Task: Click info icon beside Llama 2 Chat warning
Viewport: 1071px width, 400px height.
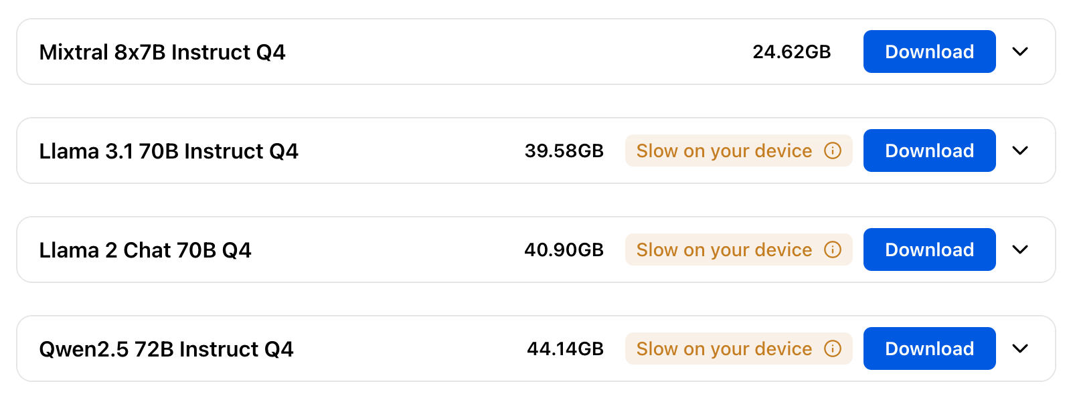Action: tap(832, 249)
